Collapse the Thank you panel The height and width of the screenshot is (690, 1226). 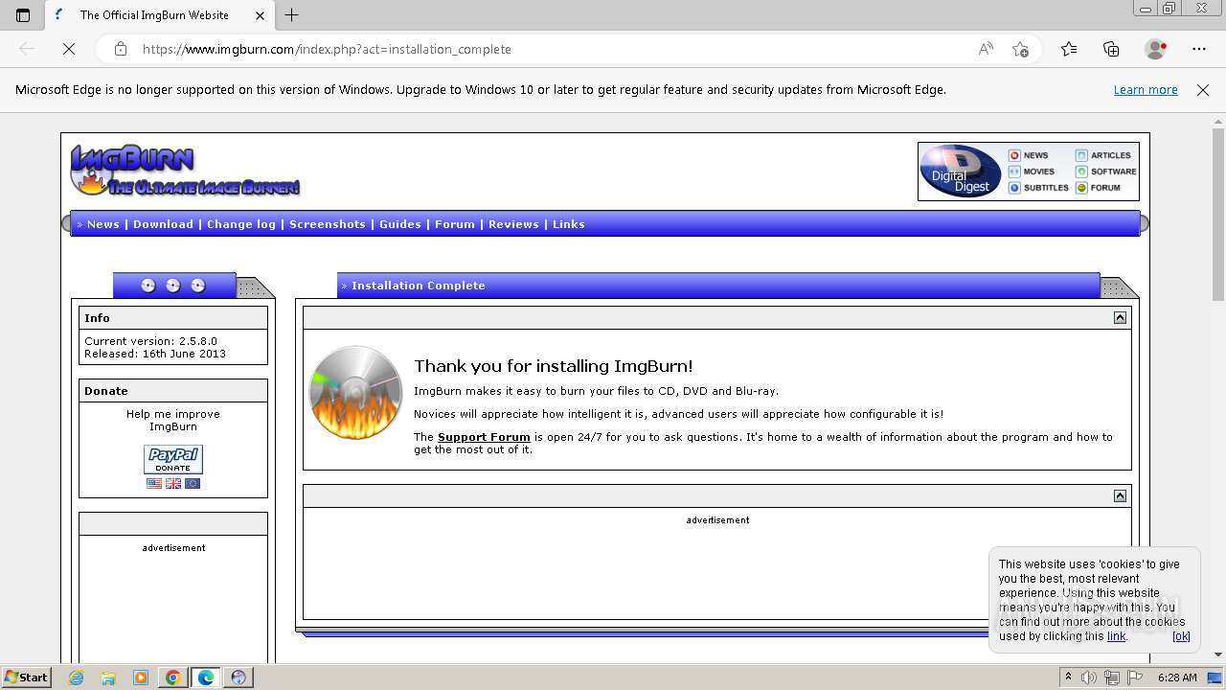pyautogui.click(x=1120, y=318)
